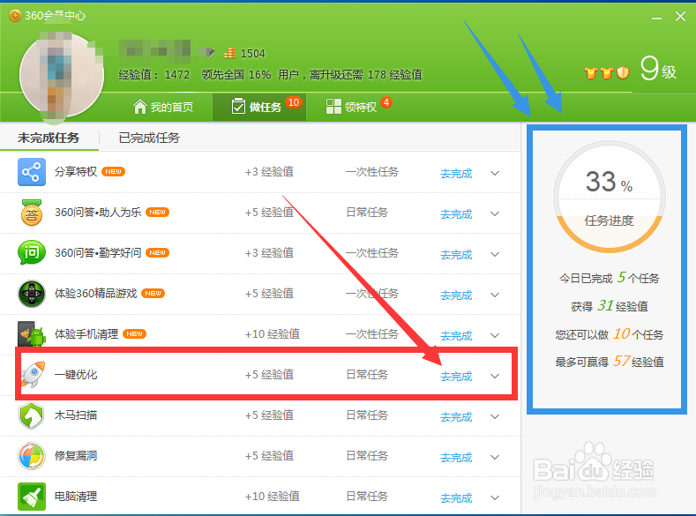Click the 360会员中心 logo in title bar
This screenshot has height=516, width=696.
(15, 16)
